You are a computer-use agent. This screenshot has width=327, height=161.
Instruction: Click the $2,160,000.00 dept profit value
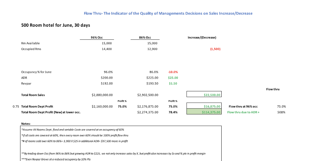(x=102, y=106)
